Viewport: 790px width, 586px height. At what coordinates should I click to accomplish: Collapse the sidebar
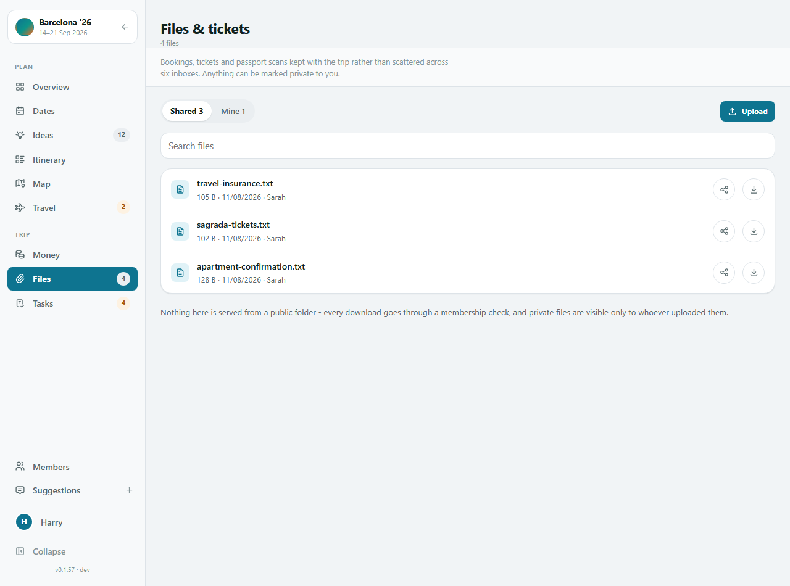coord(72,551)
